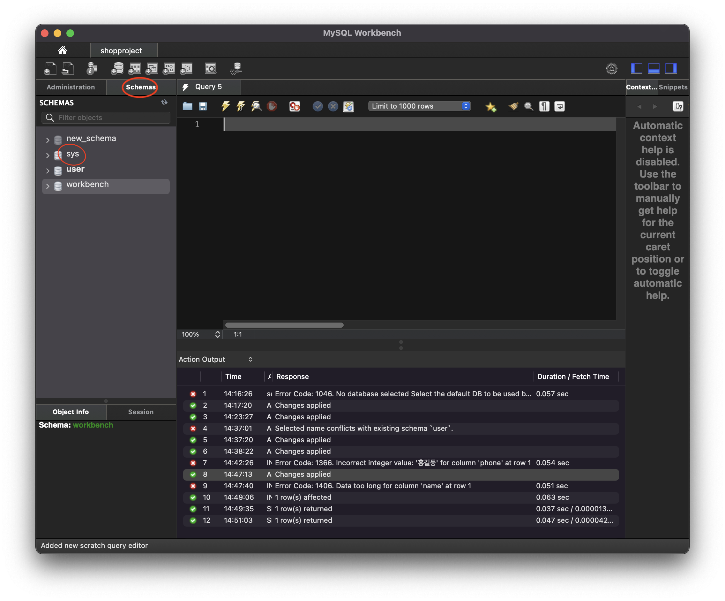Image resolution: width=725 pixels, height=601 pixels.
Task: Click the Create new schema icon
Action: [117, 68]
